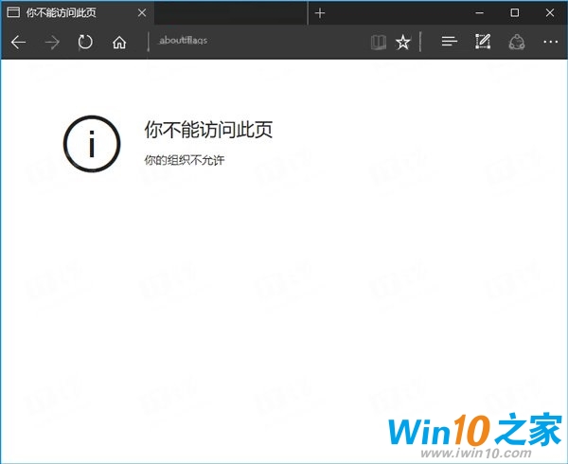Viewport: 568px width, 464px height.
Task: Open the Hub three-lines icon
Action: click(x=450, y=42)
